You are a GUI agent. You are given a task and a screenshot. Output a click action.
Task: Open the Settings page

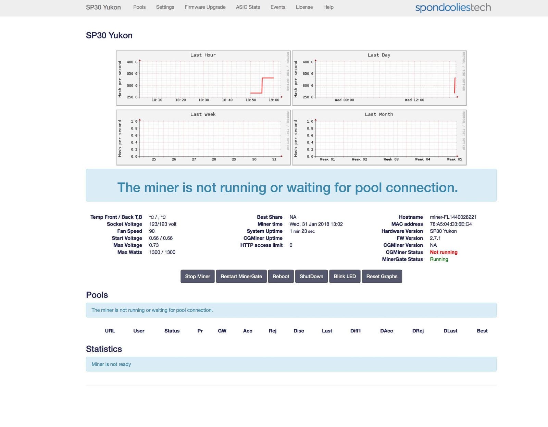coord(165,7)
